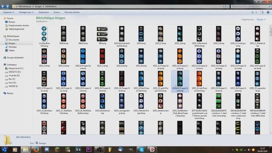Open Firefox from the taskbar
Screen dimensions: 272x153
click(36, 150)
